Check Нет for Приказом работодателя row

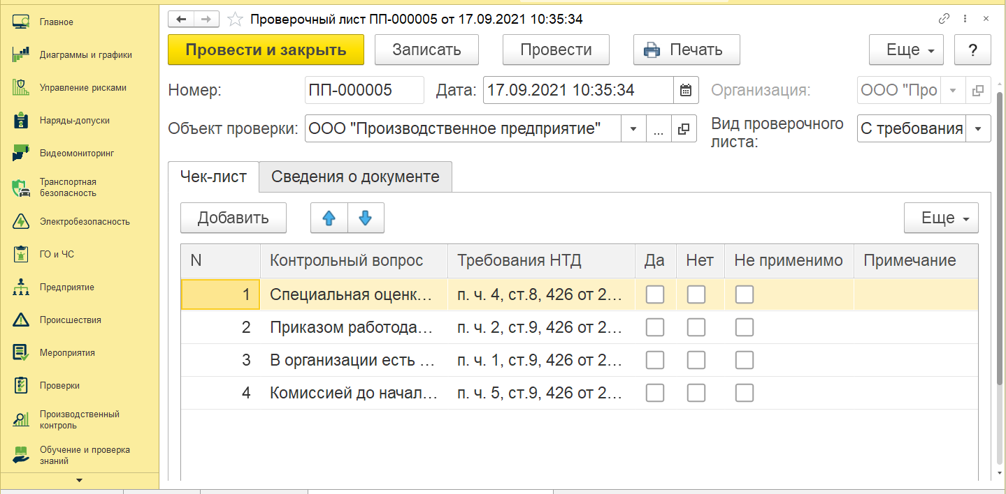(696, 327)
